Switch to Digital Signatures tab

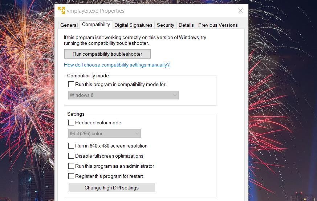pos(133,25)
